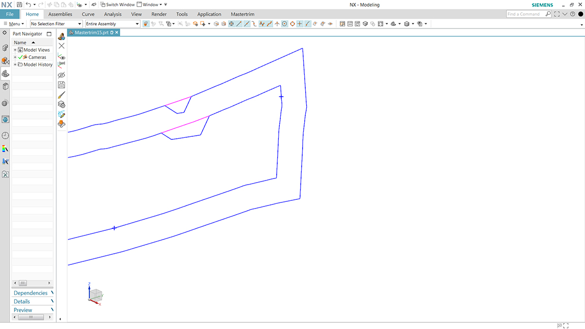This screenshot has height=329, width=585.
Task: Open the web browser tab in resource bar
Action: click(5, 119)
